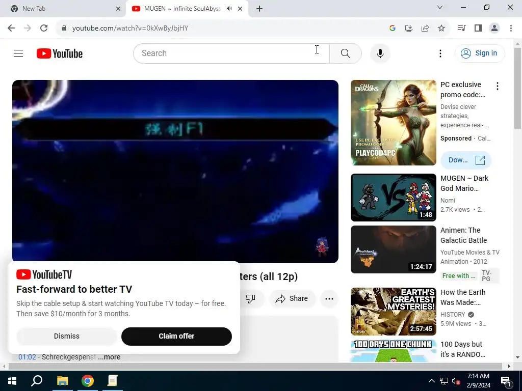Open the notepad app in taskbar
This screenshot has height=391, width=522.
click(113, 381)
